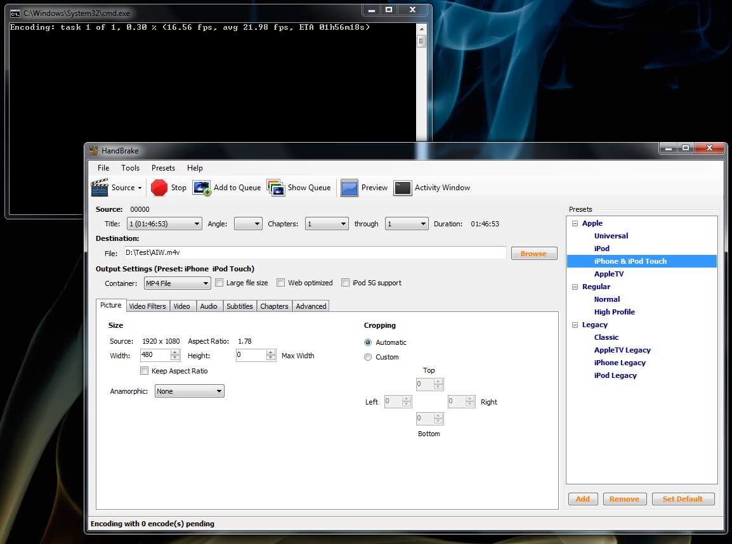732x544 pixels.
Task: Click the Add to Queue icon
Action: click(x=202, y=188)
